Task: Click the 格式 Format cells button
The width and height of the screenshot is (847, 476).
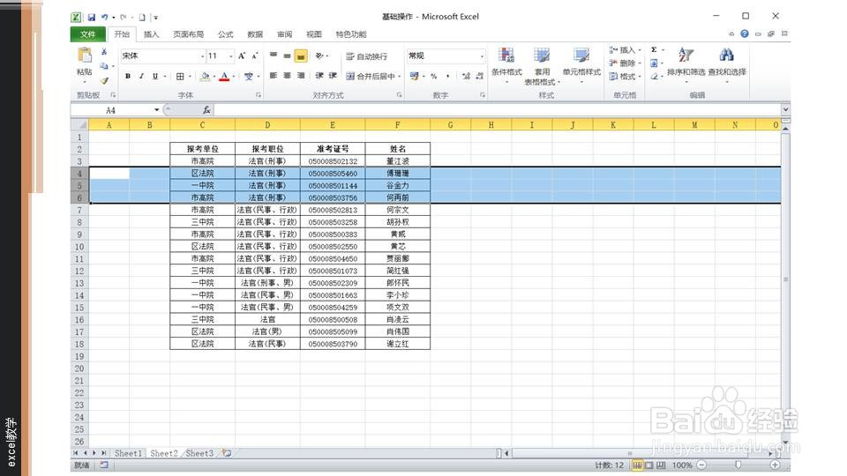Action: 624,77
